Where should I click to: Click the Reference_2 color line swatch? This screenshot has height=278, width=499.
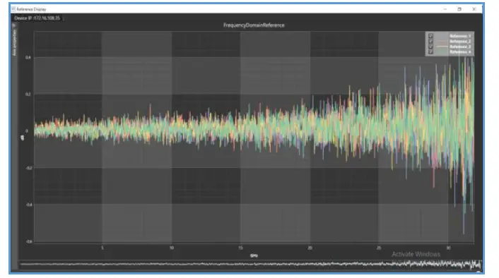[442, 42]
